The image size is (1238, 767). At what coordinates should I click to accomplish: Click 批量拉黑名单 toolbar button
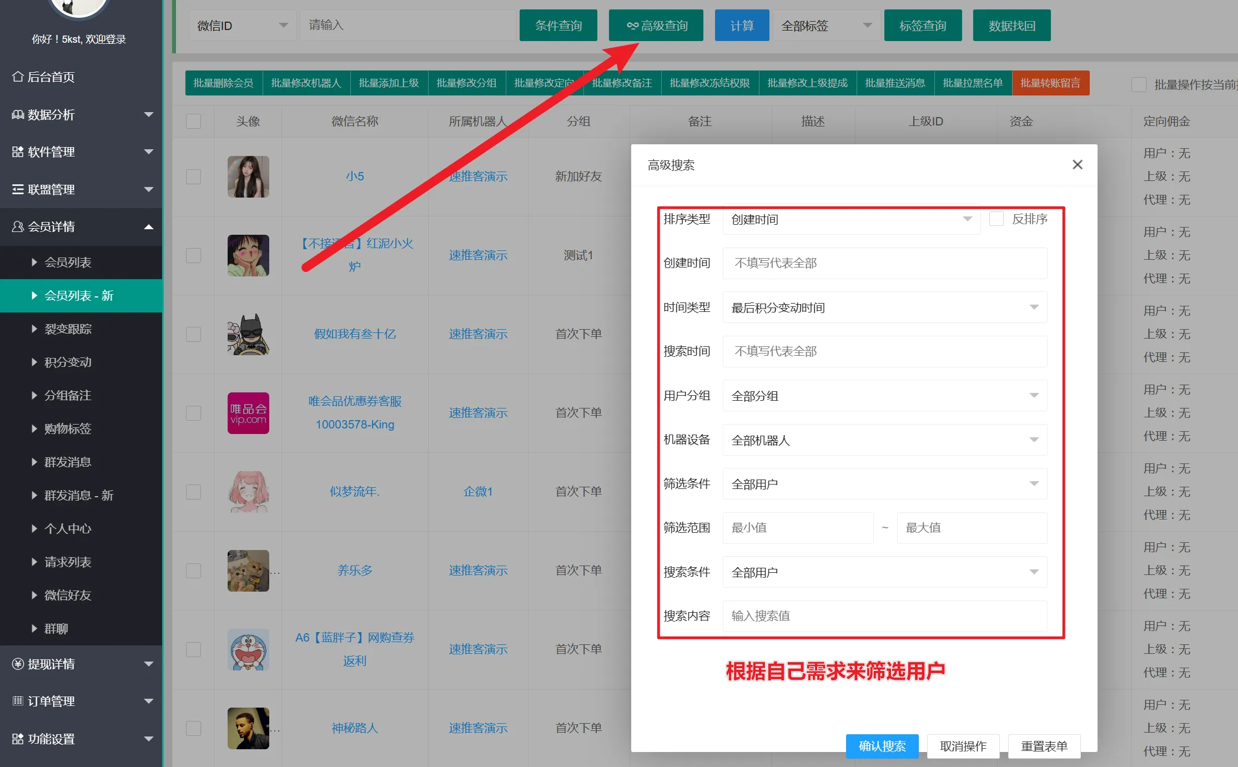[x=973, y=83]
